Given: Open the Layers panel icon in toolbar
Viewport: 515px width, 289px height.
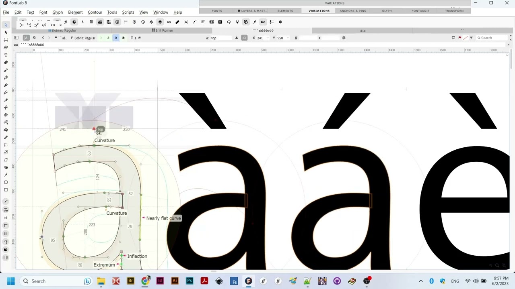Looking at the screenshot, I should tap(160, 22).
